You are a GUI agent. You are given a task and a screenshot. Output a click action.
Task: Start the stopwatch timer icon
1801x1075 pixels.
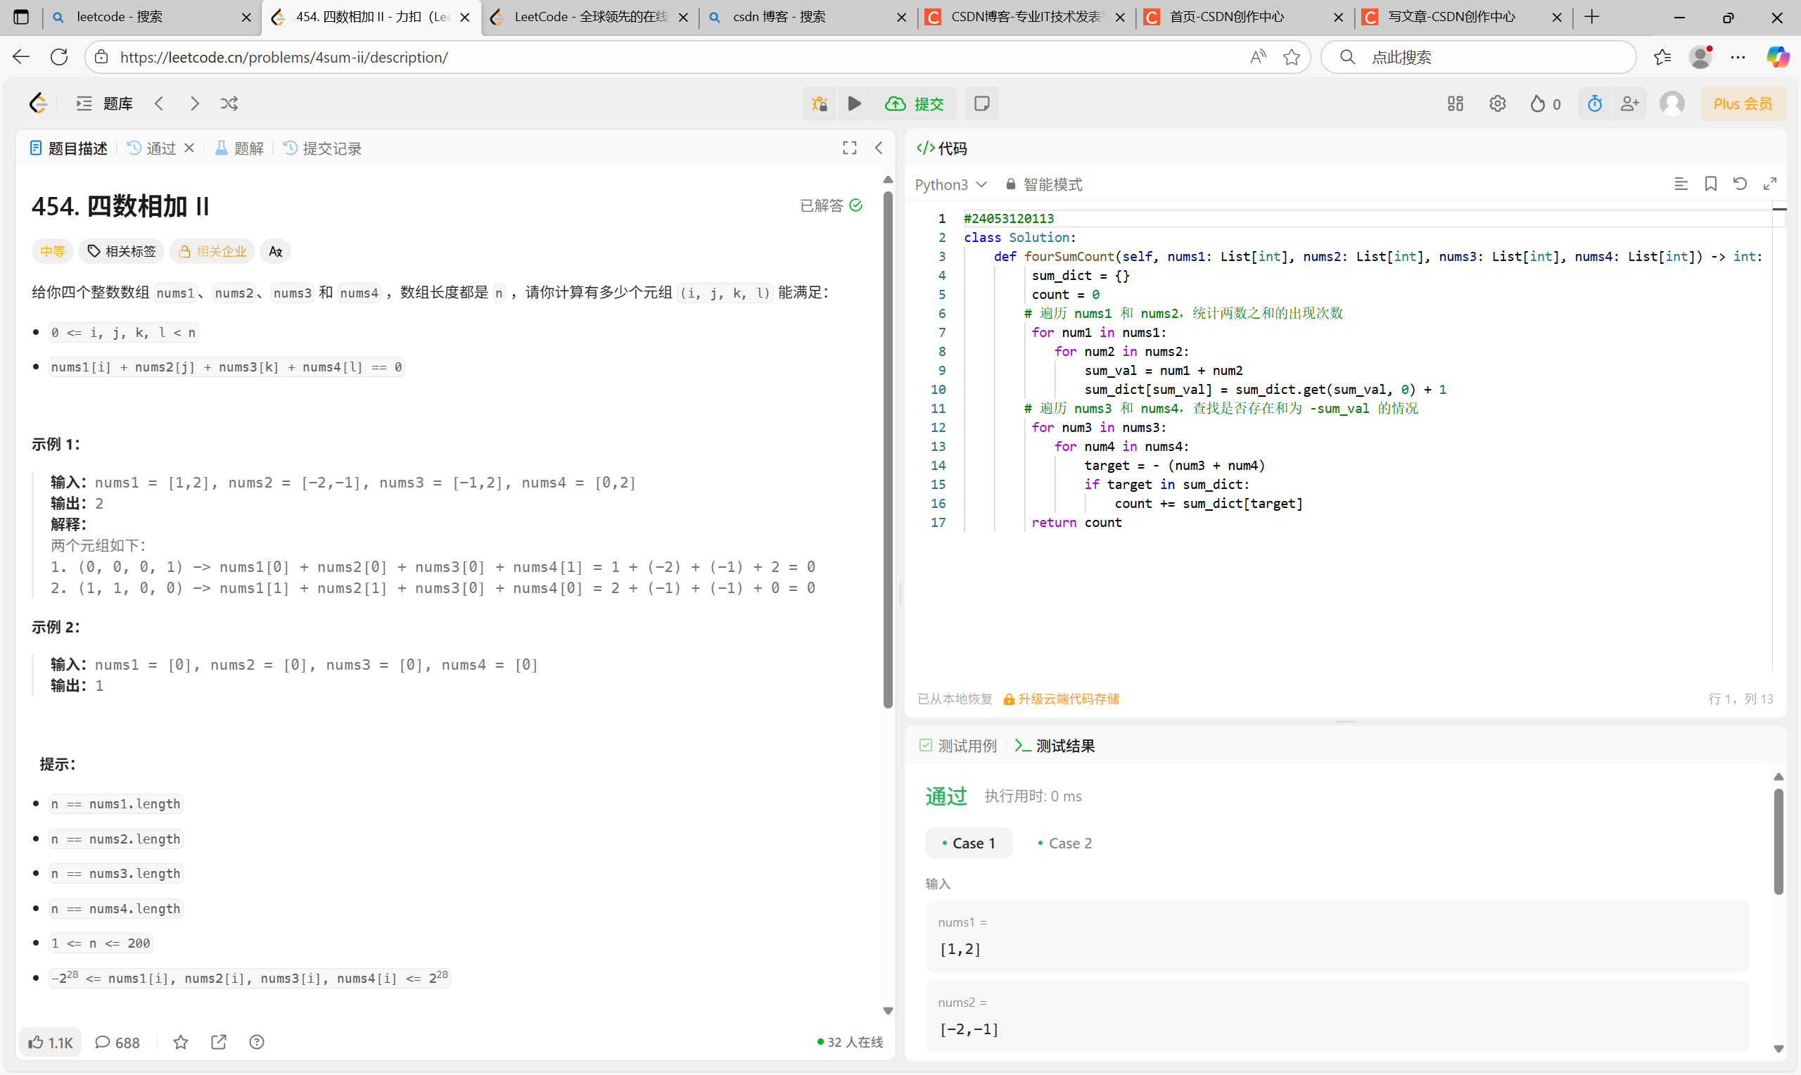pyautogui.click(x=1595, y=103)
